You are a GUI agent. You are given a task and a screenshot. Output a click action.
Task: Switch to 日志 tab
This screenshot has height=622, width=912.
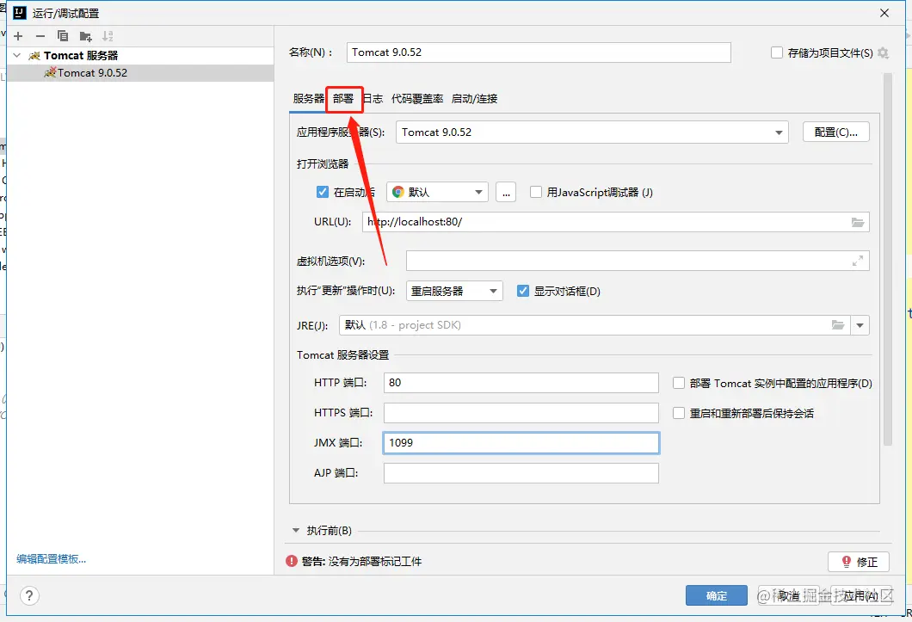click(x=373, y=98)
